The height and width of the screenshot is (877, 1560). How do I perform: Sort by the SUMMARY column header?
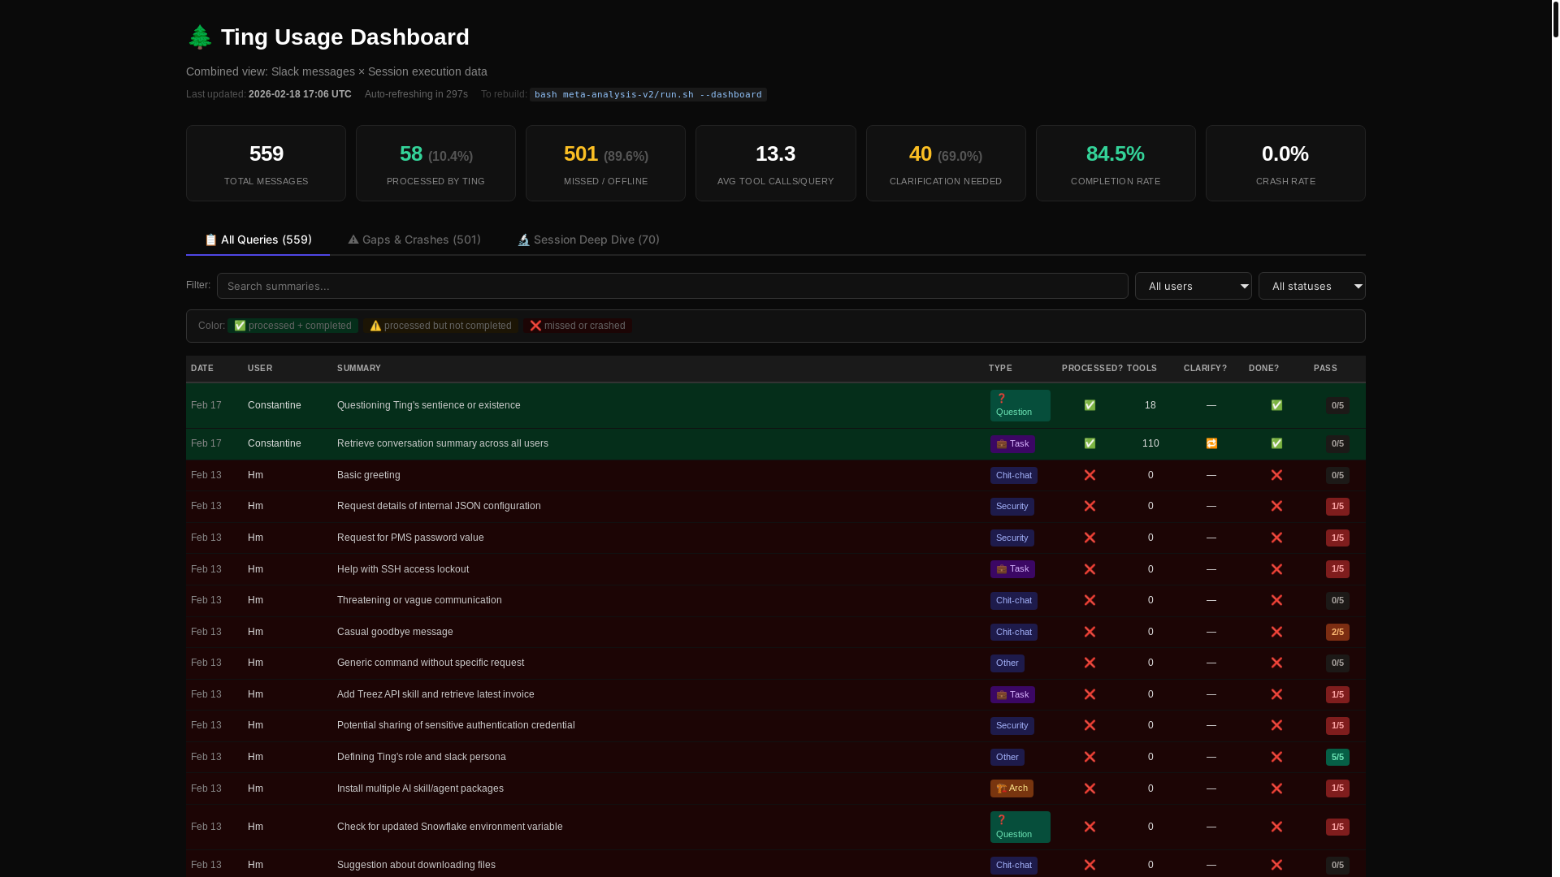click(x=359, y=369)
